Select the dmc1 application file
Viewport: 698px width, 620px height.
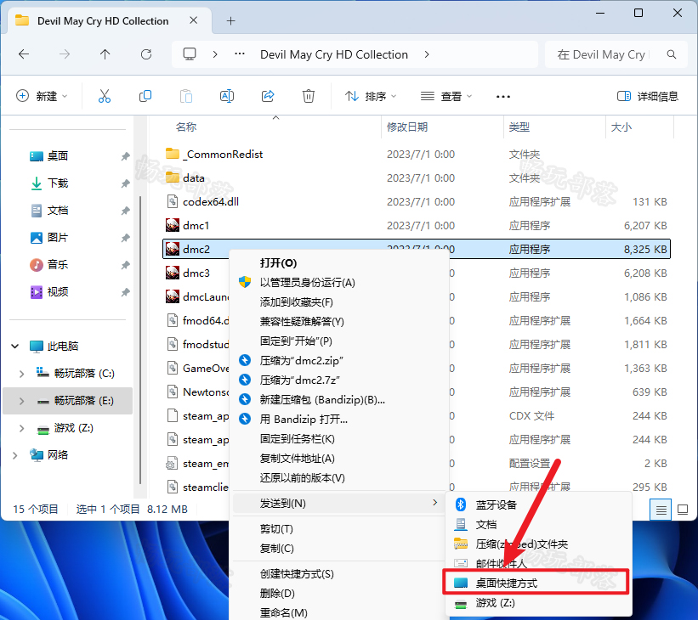click(x=417, y=226)
